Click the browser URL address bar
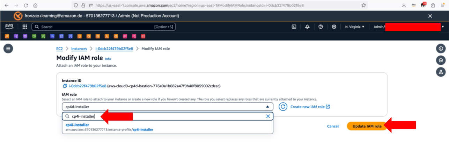The height and width of the screenshot is (142, 449). point(220,5)
